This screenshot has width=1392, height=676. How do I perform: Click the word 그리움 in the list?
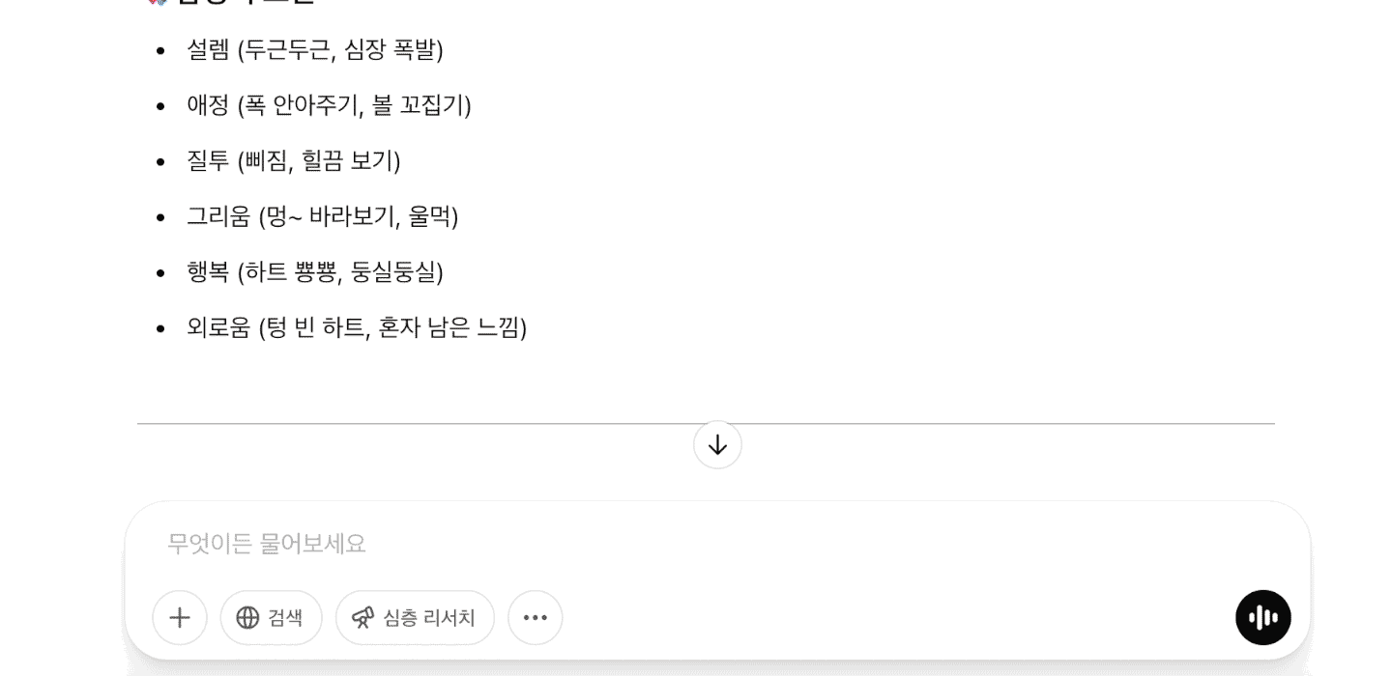pyautogui.click(x=218, y=216)
